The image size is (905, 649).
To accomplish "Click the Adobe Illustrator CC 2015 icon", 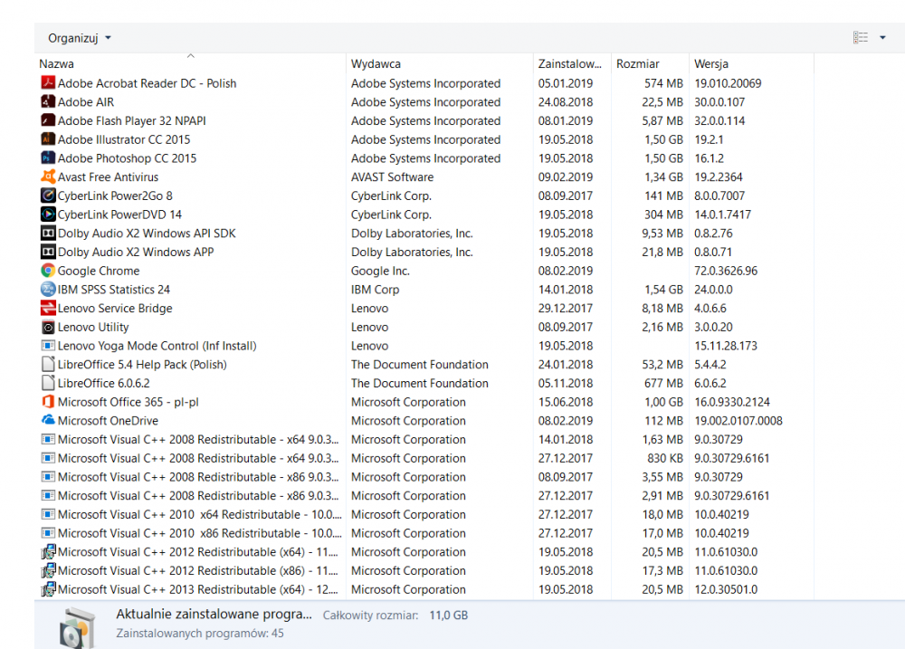I will tap(49, 139).
